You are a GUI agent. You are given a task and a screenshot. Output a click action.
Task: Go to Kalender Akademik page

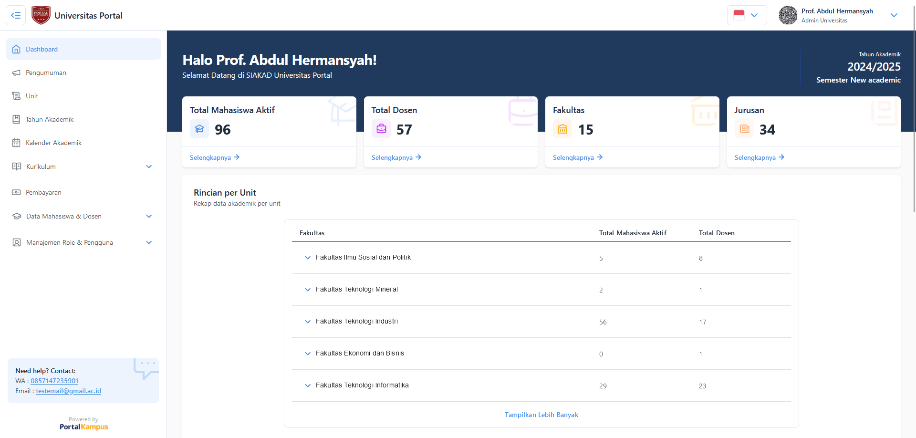[53, 143]
